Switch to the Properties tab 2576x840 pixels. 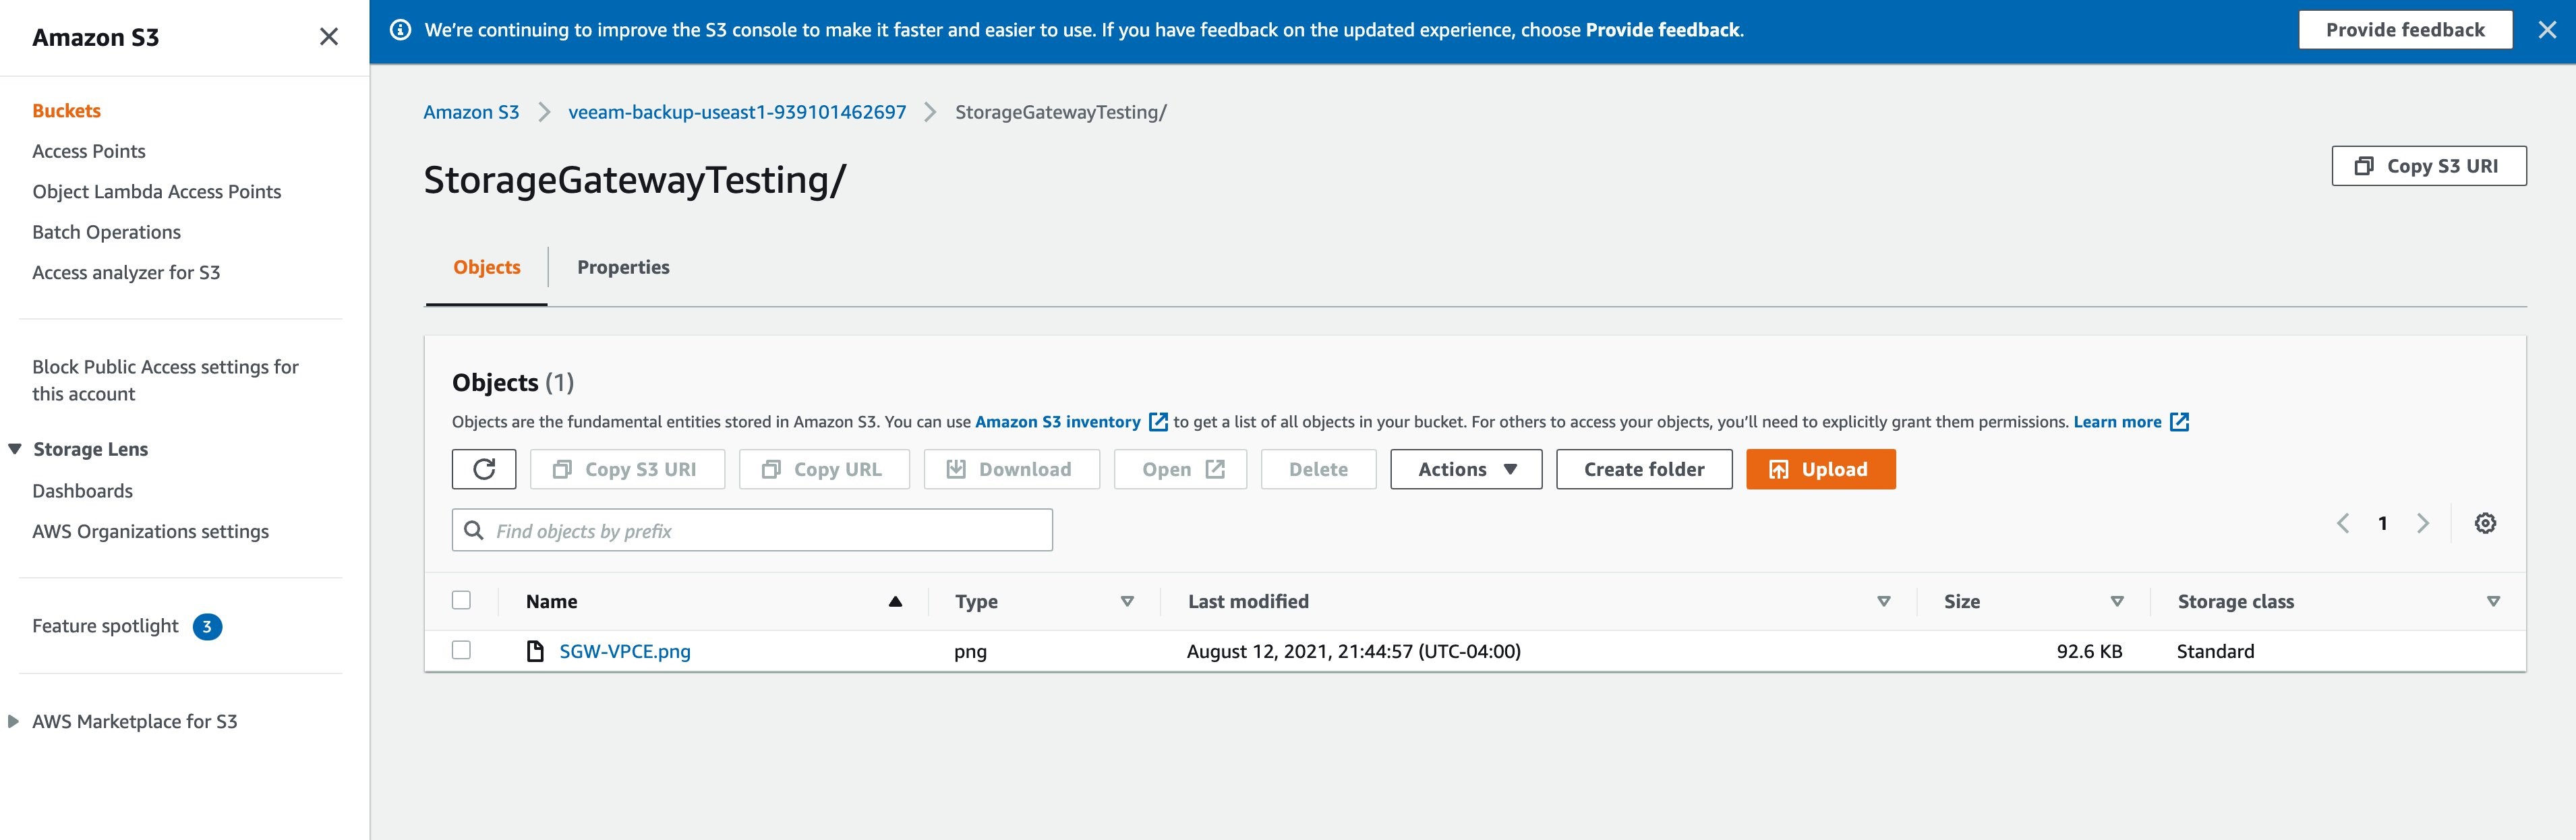coord(623,267)
